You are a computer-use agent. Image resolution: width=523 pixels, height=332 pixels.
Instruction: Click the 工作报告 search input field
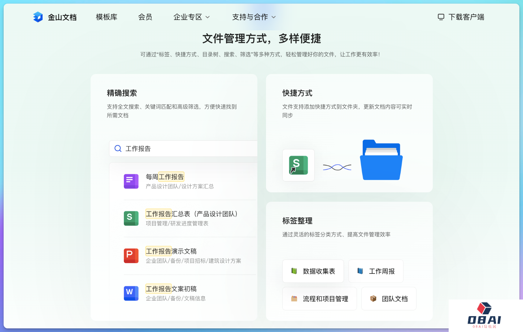[x=188, y=149]
